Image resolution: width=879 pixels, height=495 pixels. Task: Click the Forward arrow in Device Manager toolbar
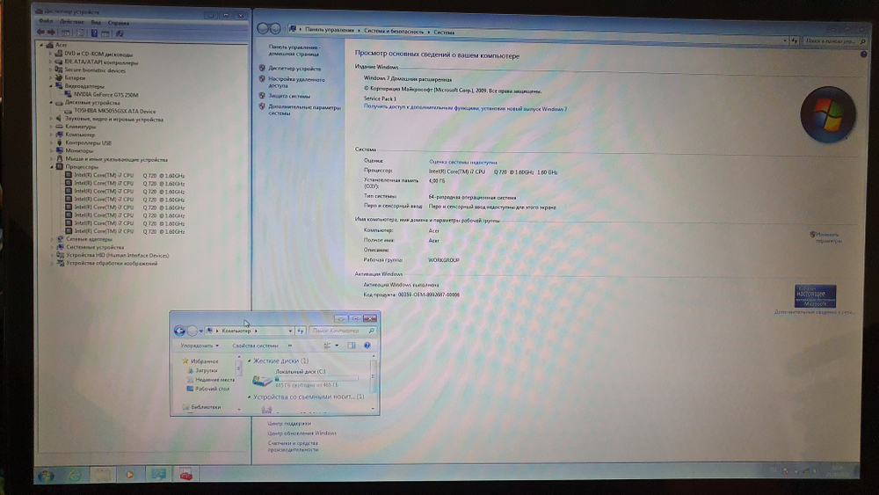click(x=51, y=33)
